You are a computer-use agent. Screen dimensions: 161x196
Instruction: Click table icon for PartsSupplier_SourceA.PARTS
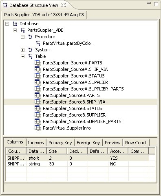point(38,63)
